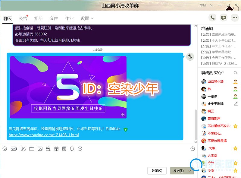Open the three-dots more options menu
This screenshot has height=178, width=241.
click(x=235, y=18)
